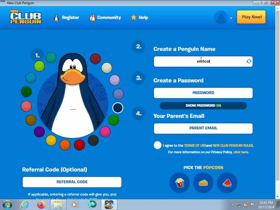Choose the salmon penguin color

[x=26, y=106]
